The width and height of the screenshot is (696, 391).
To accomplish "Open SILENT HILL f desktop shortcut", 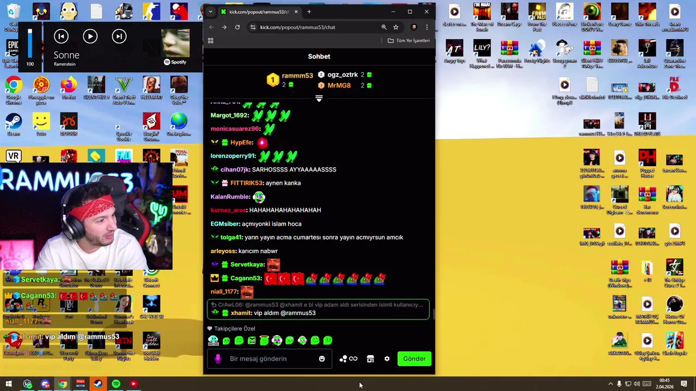I will coord(96,89).
